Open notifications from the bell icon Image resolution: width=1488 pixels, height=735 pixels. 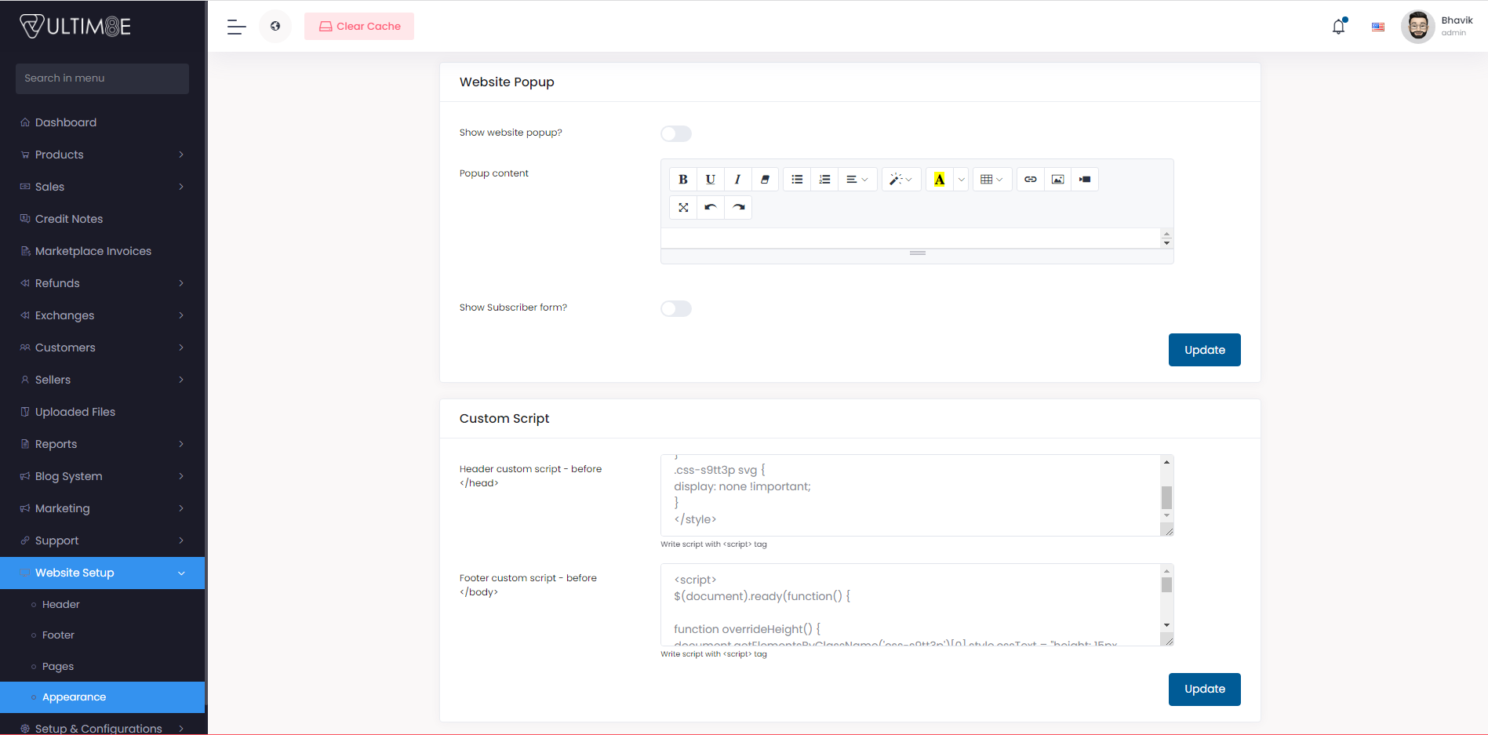tap(1337, 26)
